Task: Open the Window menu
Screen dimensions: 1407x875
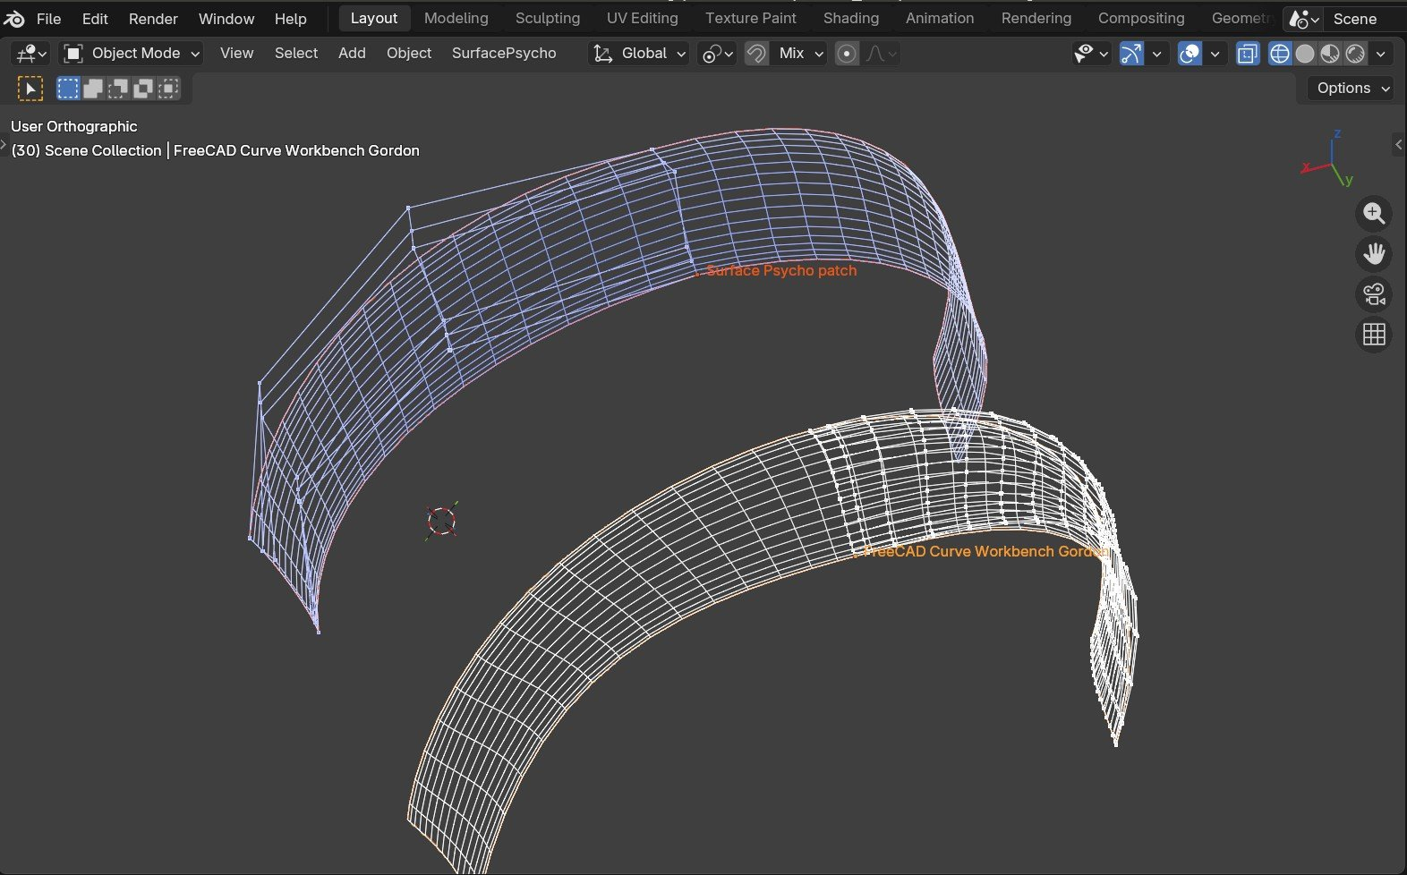Action: [226, 19]
